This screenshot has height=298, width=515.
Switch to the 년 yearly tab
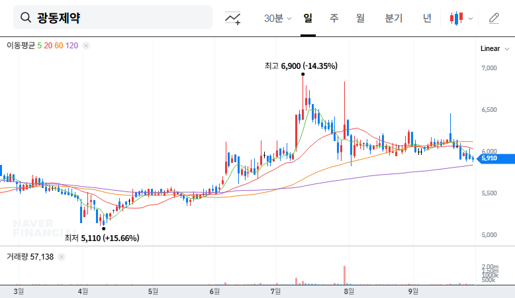(427, 18)
